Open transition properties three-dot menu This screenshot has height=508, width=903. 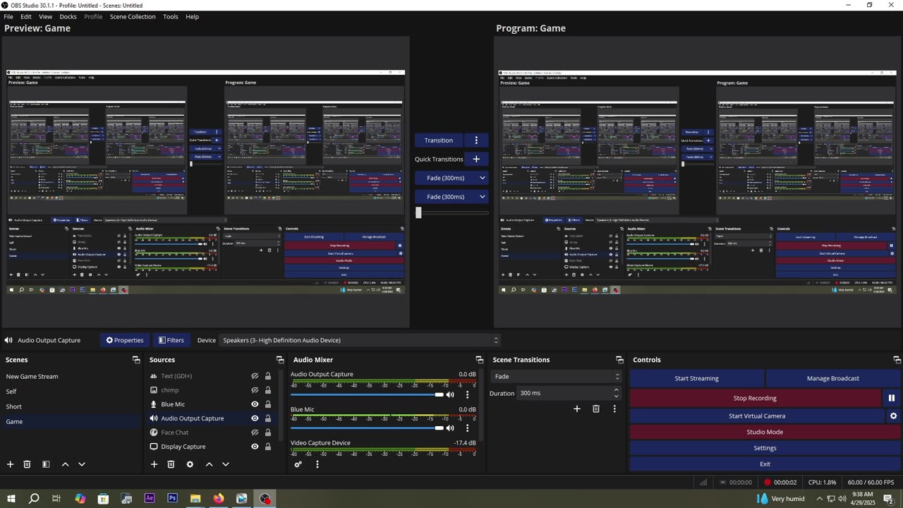pos(614,409)
